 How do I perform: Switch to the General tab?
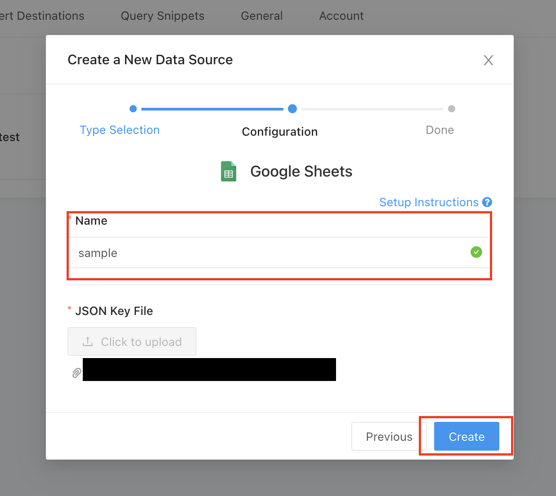click(x=261, y=16)
